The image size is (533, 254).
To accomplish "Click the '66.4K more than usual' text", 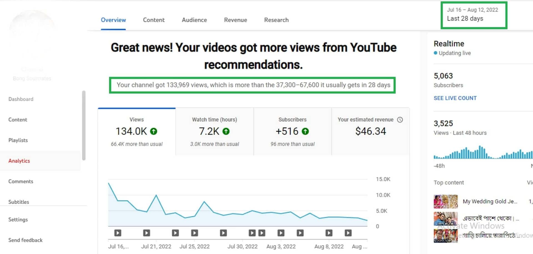I will tap(137, 144).
